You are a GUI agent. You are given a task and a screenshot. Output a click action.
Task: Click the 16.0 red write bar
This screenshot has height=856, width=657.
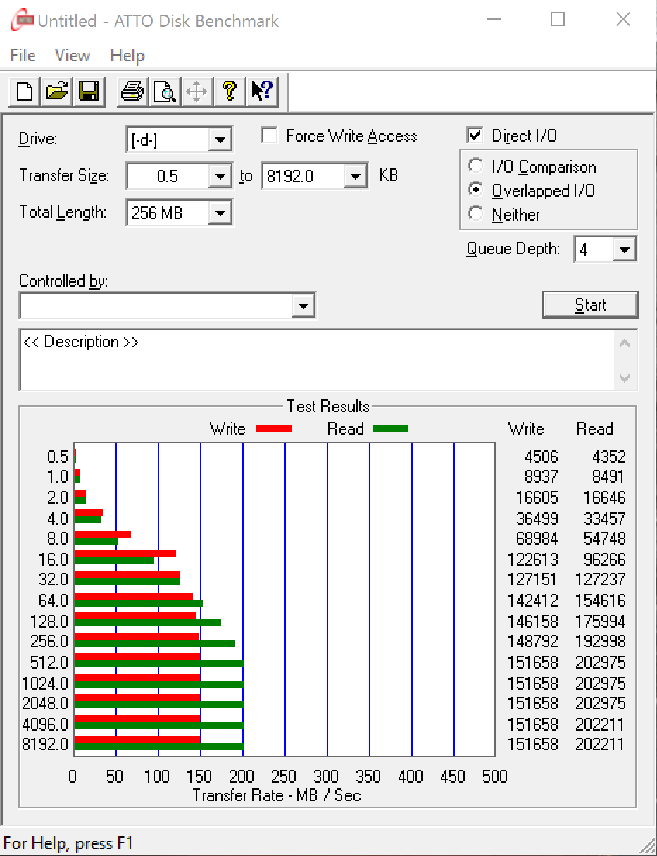[125, 554]
